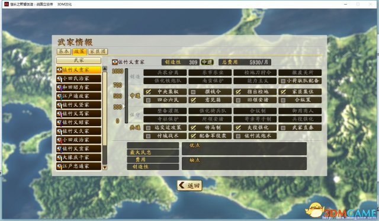Check the 旧领安堵 policy box

[x=238, y=100]
